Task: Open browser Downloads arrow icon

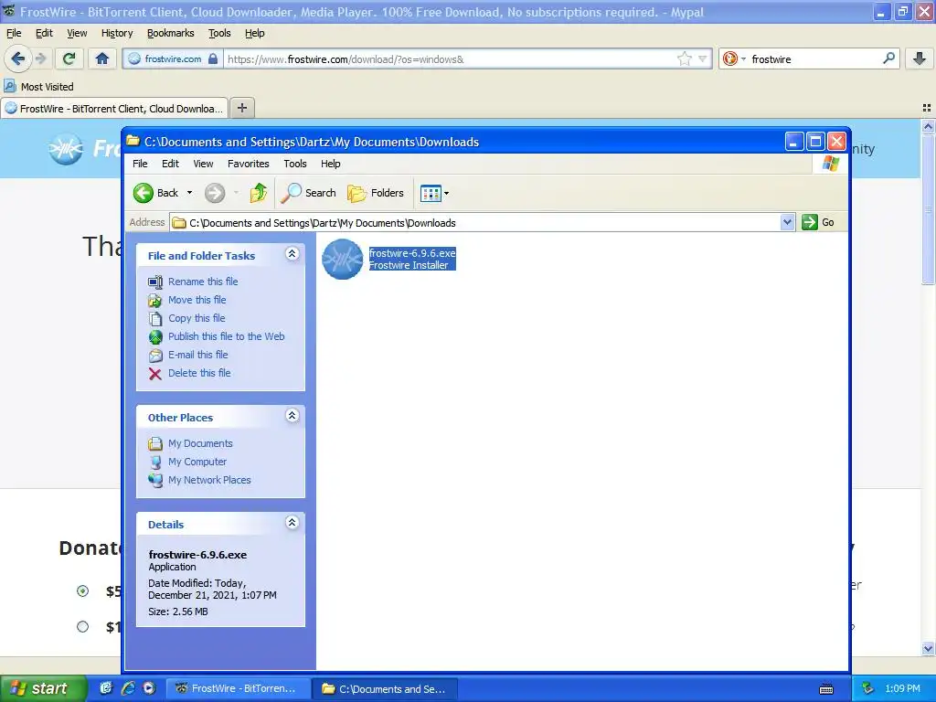Action: 920,58
